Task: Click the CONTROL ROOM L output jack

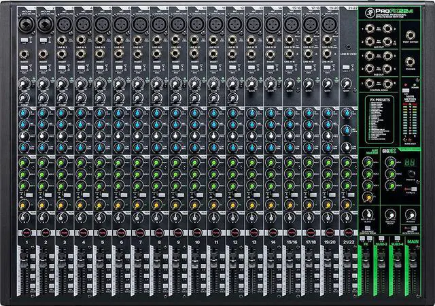Action: pos(370,83)
